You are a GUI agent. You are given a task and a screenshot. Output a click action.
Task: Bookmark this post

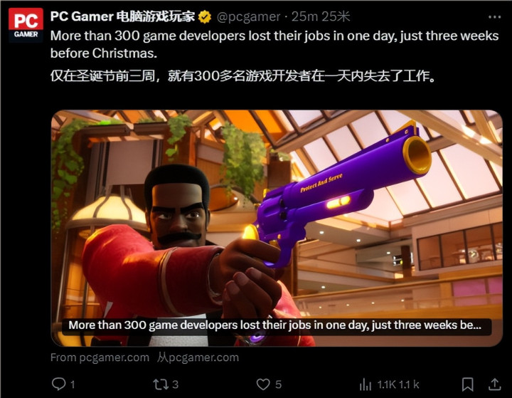pyautogui.click(x=468, y=384)
